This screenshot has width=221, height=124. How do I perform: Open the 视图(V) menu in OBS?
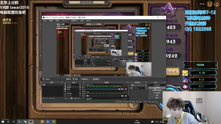pos(58,21)
